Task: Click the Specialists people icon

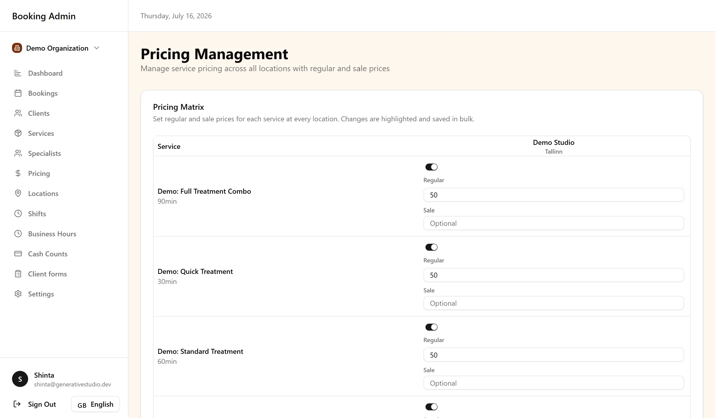Action: click(18, 153)
